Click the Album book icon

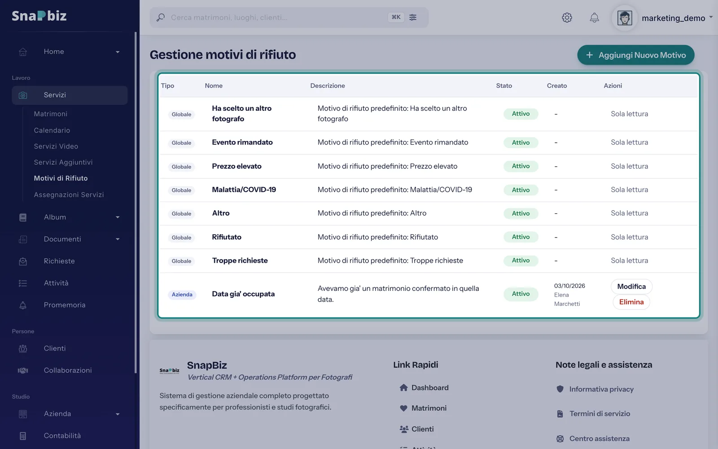click(23, 217)
